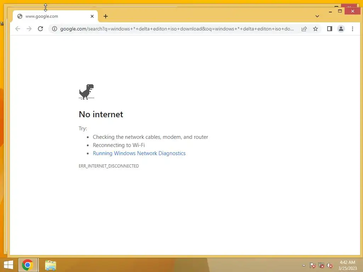Show hidden tray icons arrow

click(304, 265)
